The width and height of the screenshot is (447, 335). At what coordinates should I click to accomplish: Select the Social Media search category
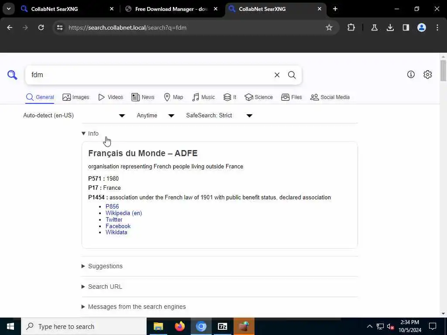click(330, 97)
